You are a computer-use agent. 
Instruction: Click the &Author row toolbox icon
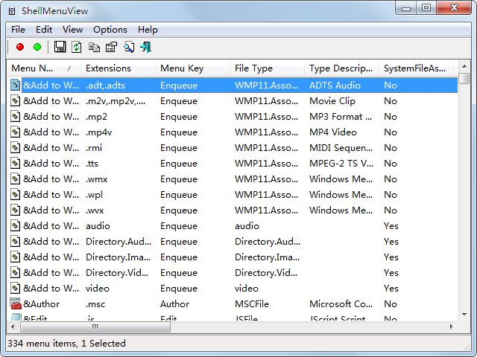coord(16,304)
